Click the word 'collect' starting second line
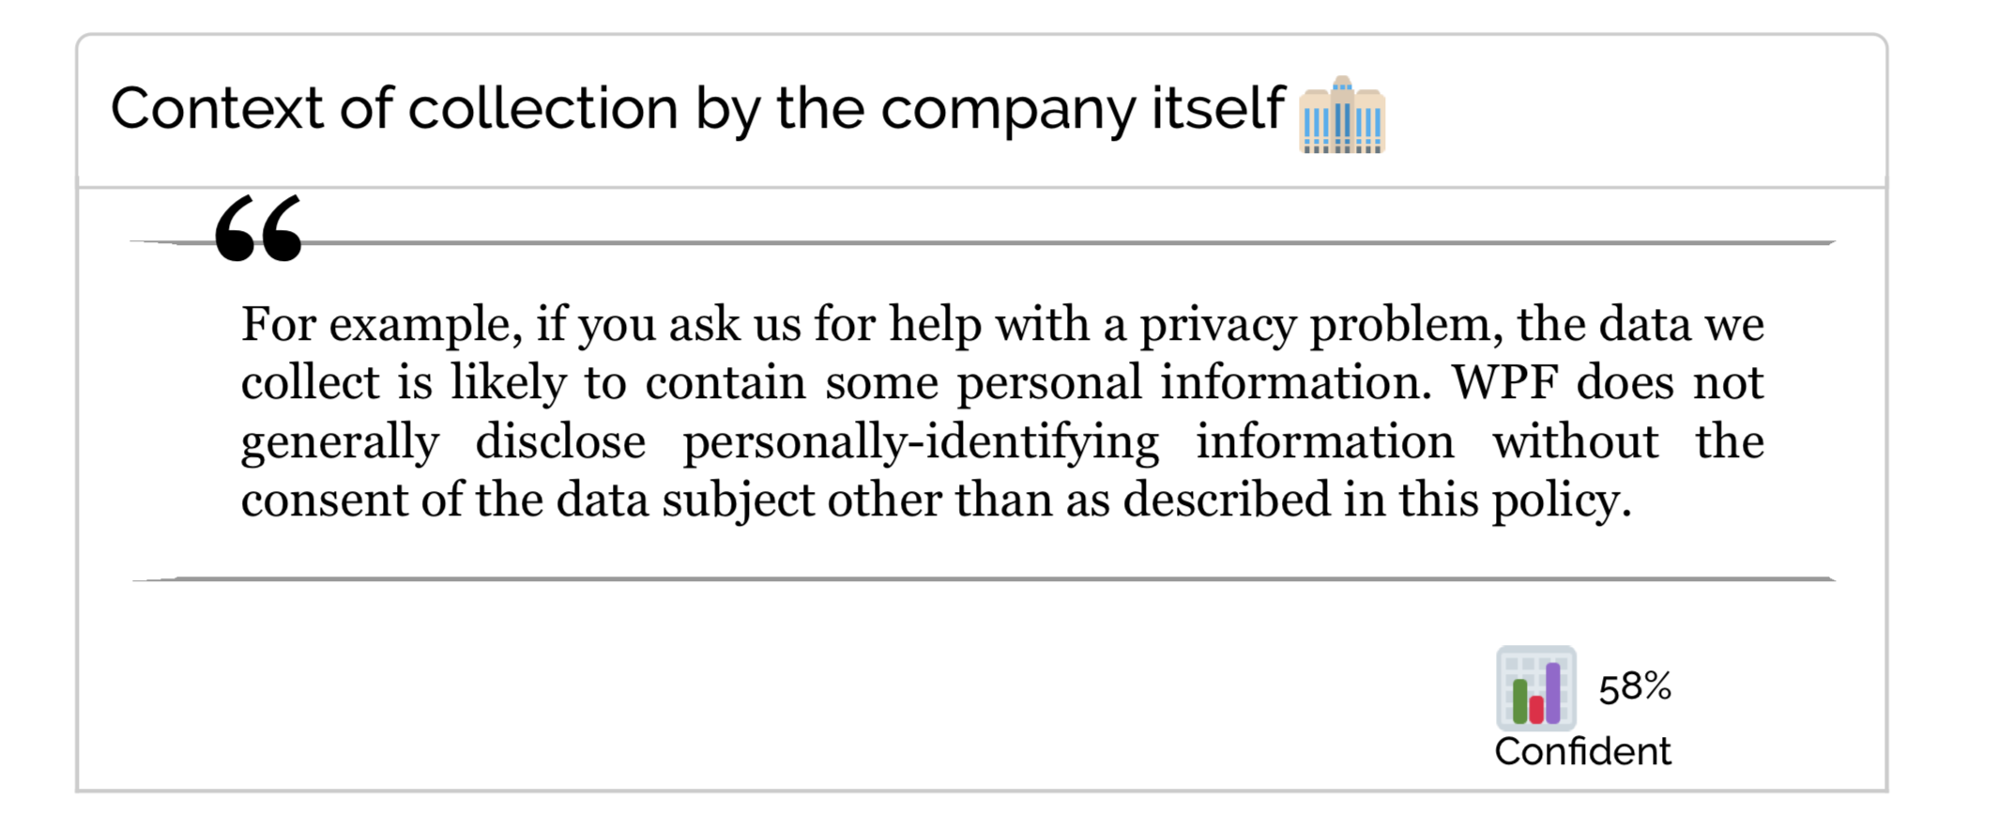The image size is (1999, 830). (311, 383)
